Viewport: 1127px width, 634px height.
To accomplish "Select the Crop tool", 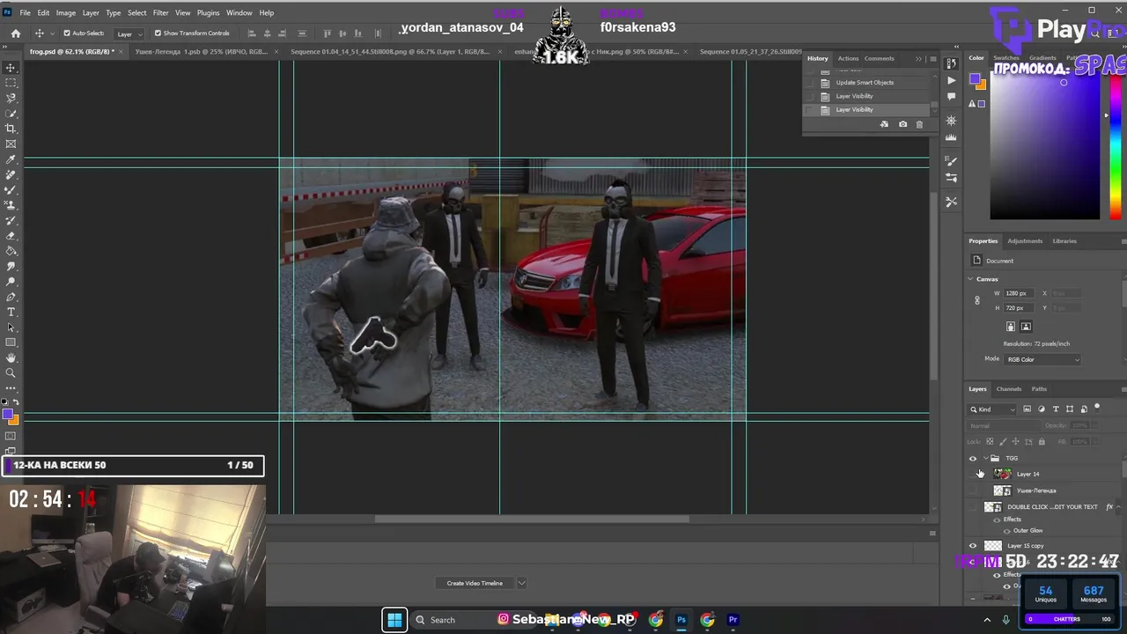I will (11, 129).
